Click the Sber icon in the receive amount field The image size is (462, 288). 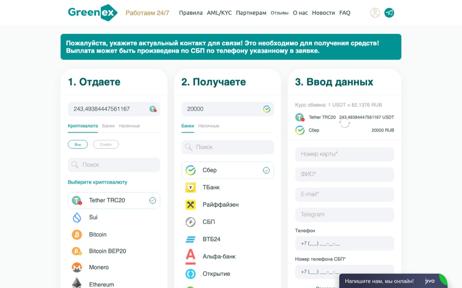point(267,109)
